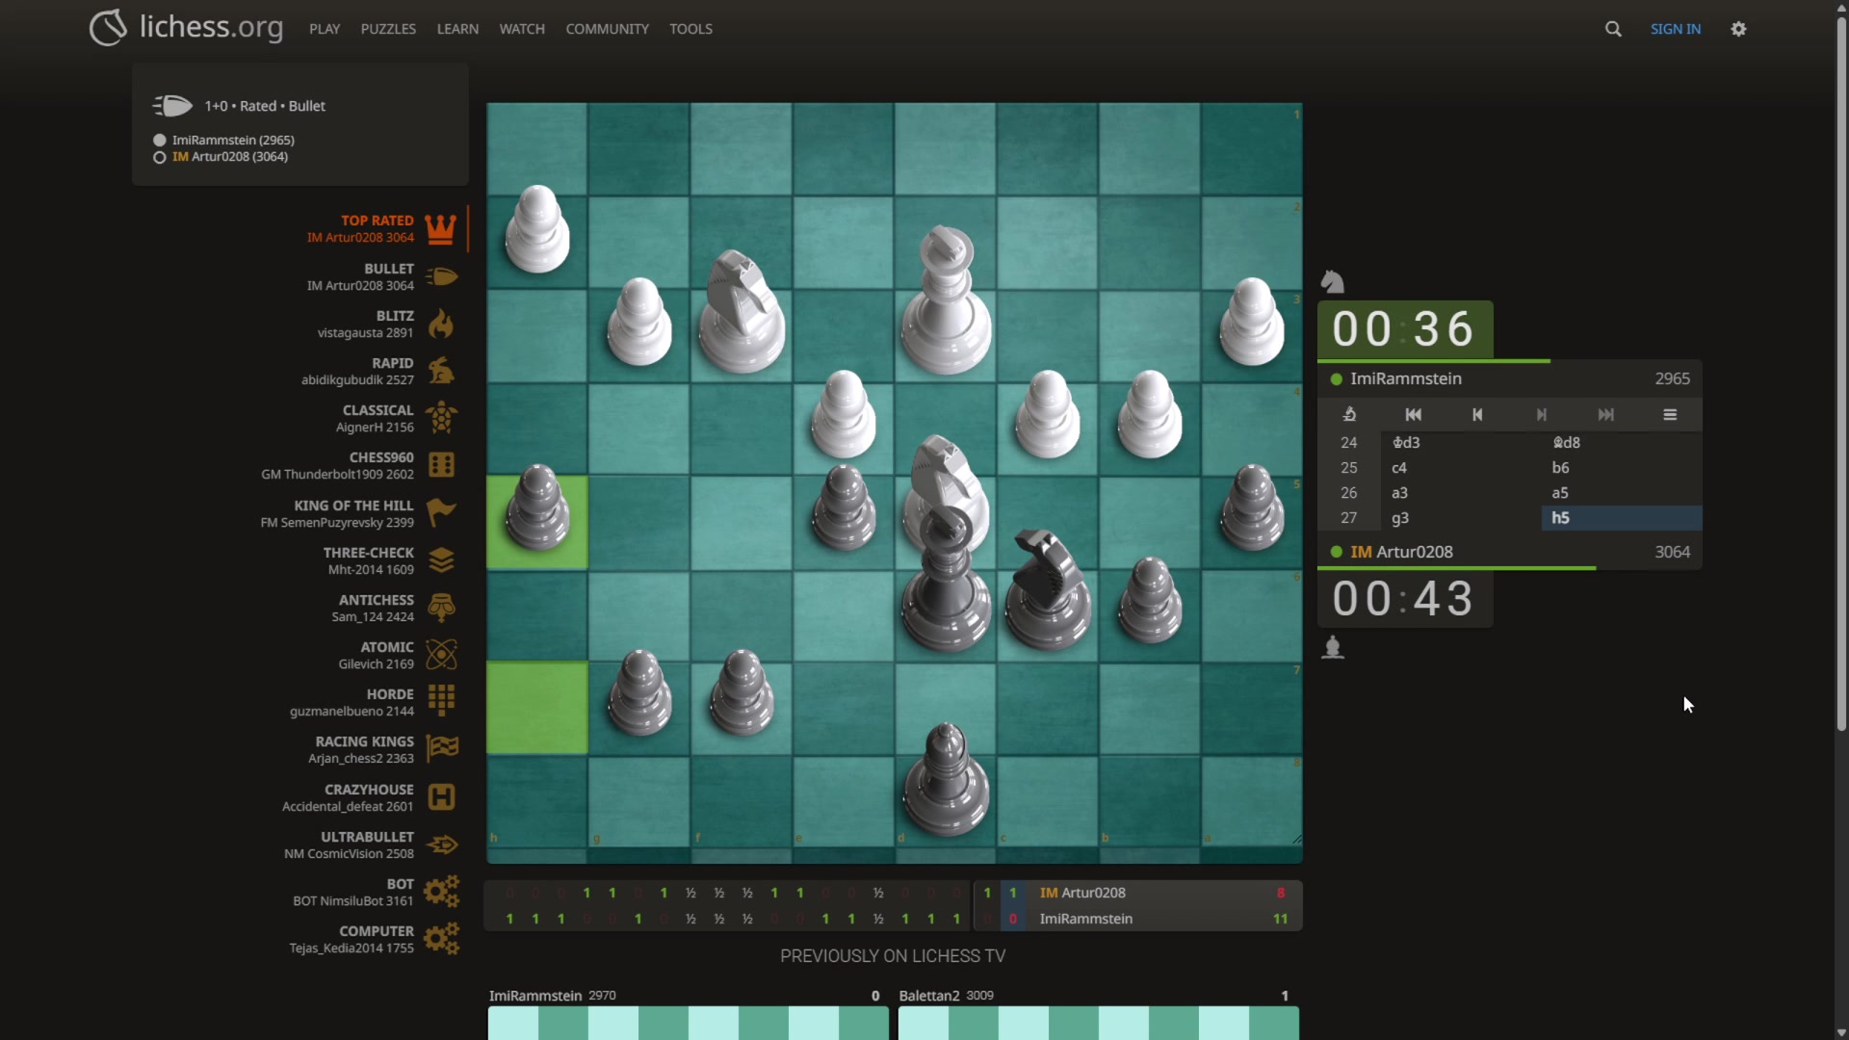Select highlighted move h5 in the move list
This screenshot has width=1849, height=1040.
(x=1622, y=518)
